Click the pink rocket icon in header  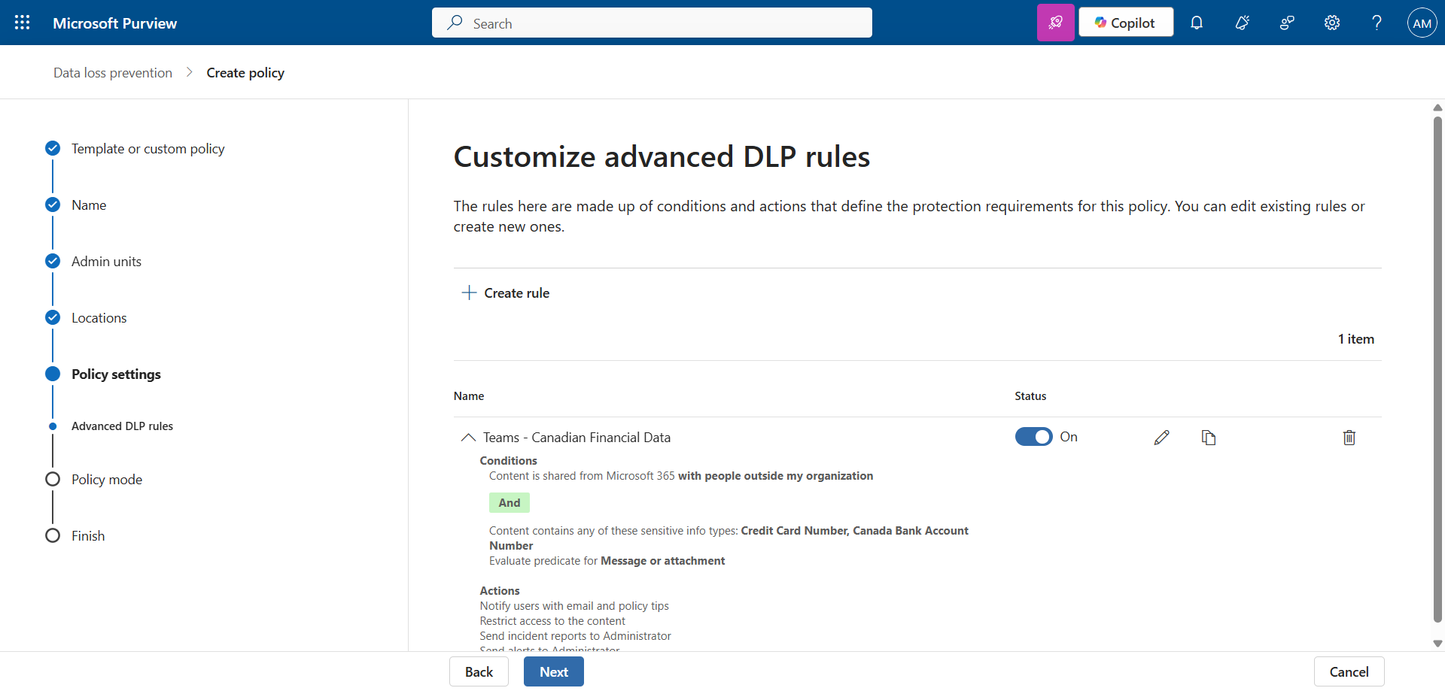[1055, 23]
